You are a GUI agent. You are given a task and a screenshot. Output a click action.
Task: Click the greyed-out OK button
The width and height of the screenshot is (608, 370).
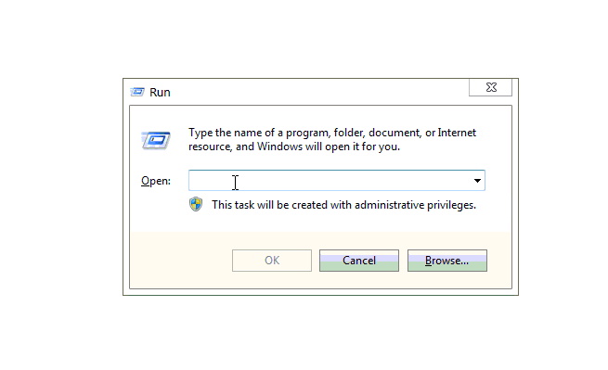click(272, 261)
